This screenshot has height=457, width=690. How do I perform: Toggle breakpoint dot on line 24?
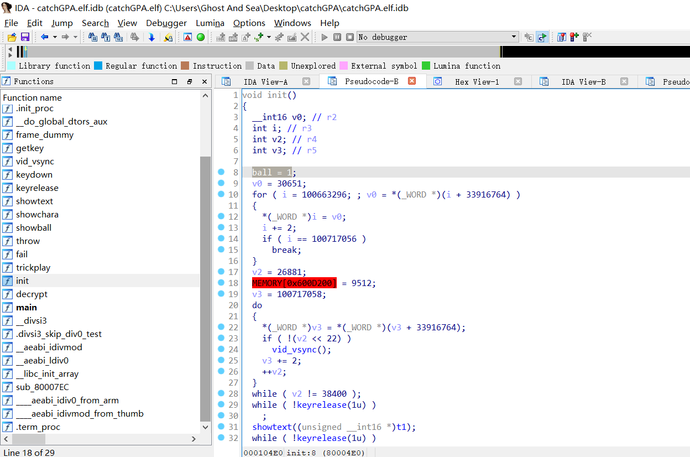point(221,349)
